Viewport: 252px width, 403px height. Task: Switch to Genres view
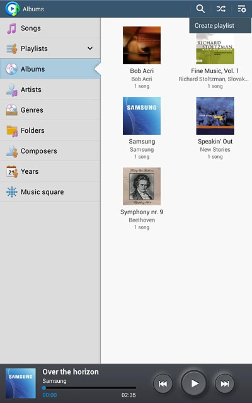[50, 110]
